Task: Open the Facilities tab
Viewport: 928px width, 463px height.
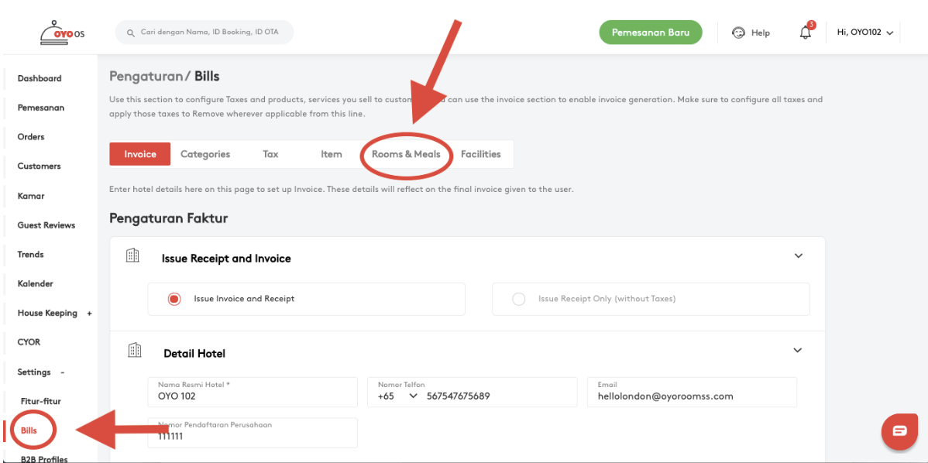Action: 480,154
